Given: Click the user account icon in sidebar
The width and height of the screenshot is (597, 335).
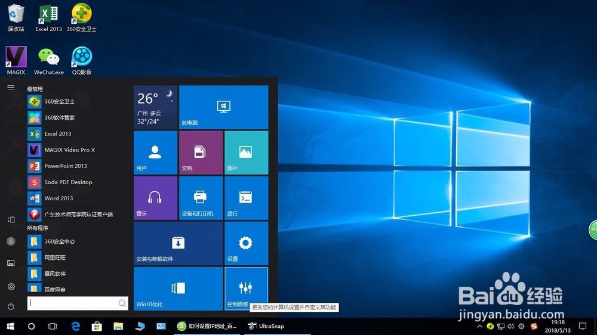Looking at the screenshot, I should pos(11,241).
